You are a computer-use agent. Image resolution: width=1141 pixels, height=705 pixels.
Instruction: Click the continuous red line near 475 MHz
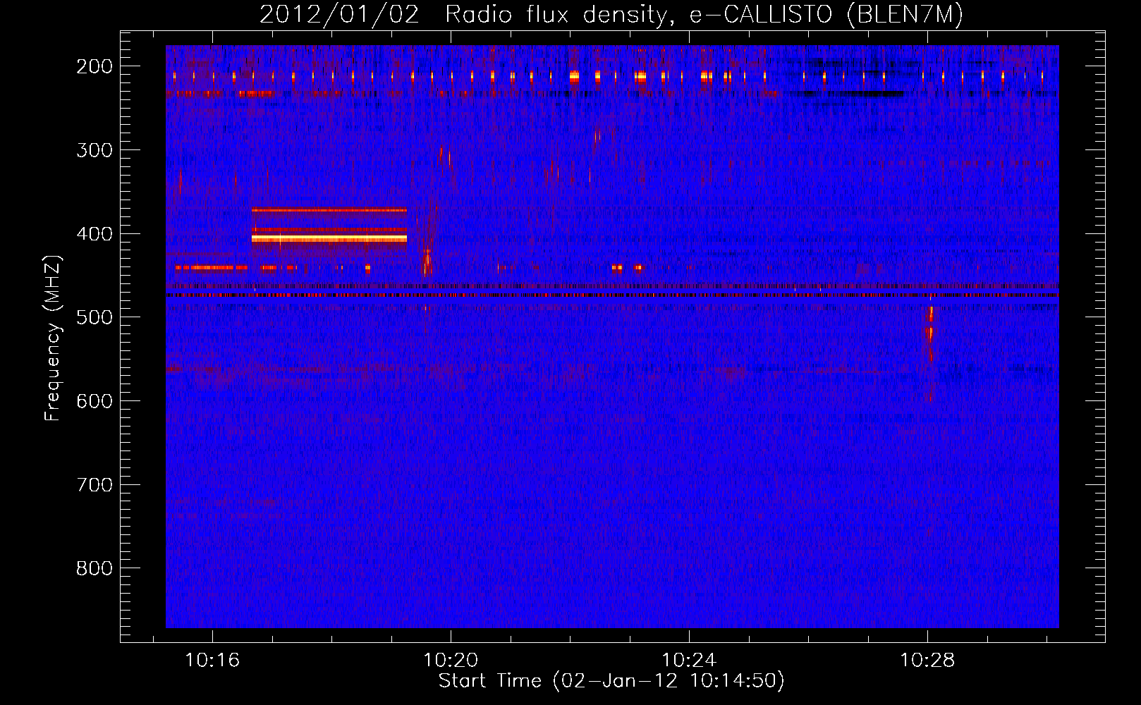(x=612, y=295)
